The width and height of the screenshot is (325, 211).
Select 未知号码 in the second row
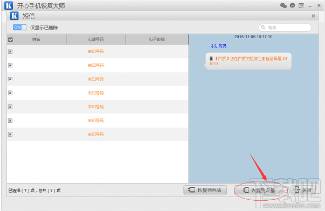point(95,66)
